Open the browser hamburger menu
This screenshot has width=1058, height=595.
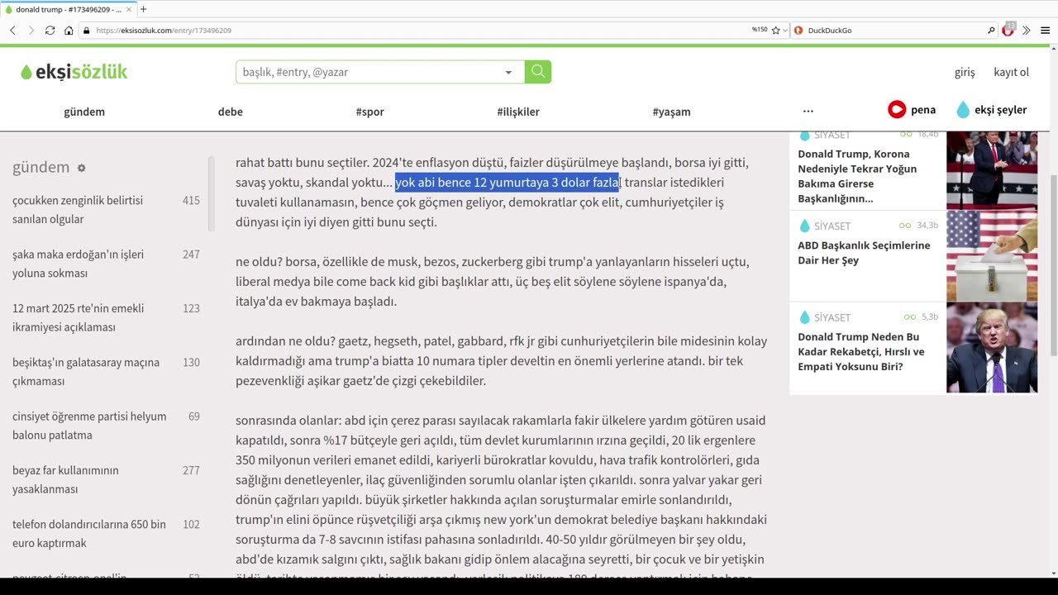point(1045,31)
